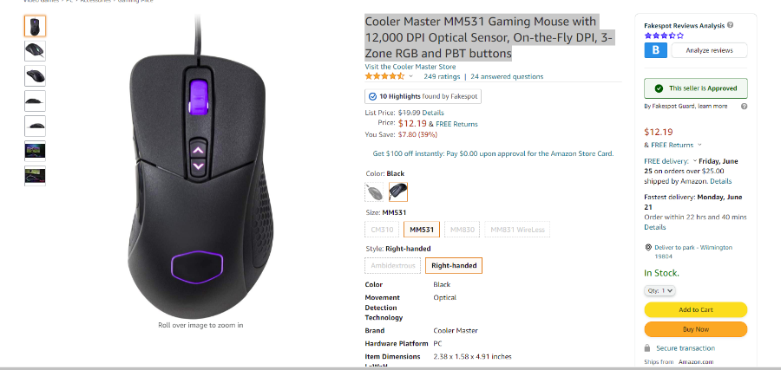
Task: Open the Qty quantity dropdown
Action: tap(660, 290)
